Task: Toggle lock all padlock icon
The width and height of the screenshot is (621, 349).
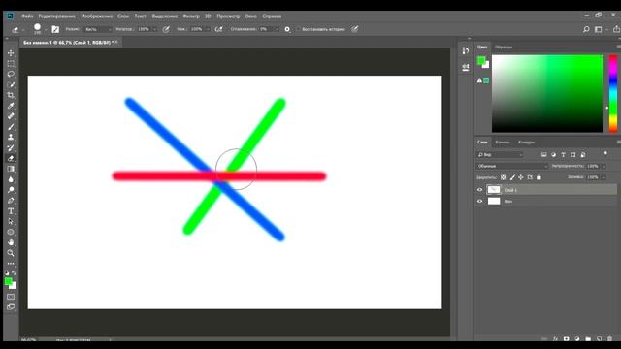Action: pos(539,177)
